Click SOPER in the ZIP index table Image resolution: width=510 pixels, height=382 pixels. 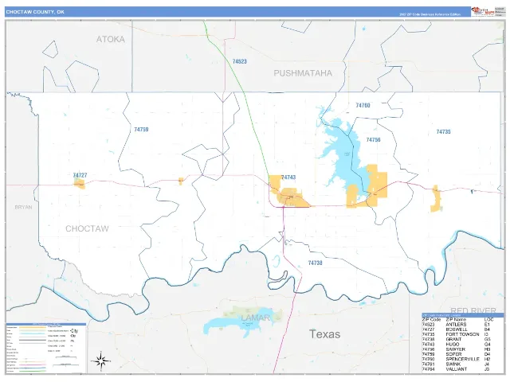tap(453, 354)
